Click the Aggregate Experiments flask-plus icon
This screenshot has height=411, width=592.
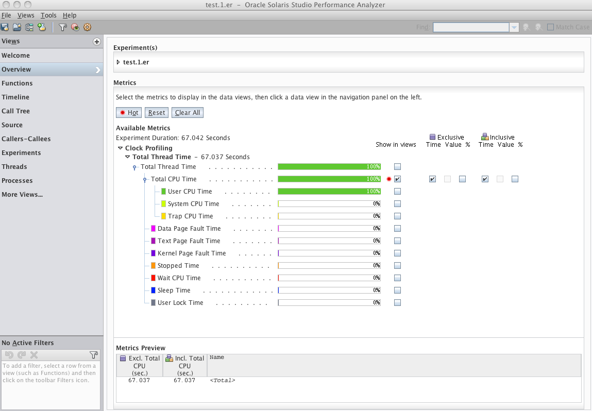coord(42,27)
